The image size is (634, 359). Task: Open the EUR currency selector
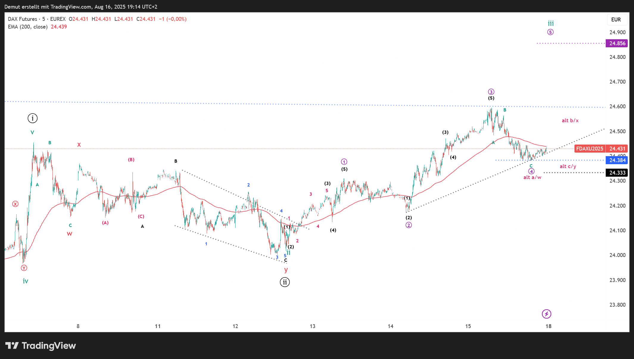[x=616, y=20]
